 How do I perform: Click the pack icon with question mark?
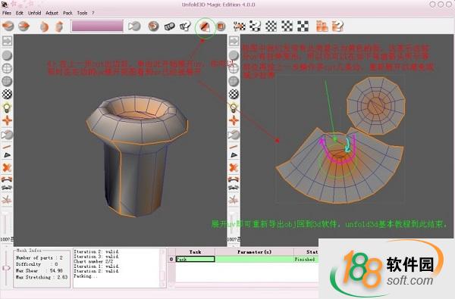click(337, 26)
